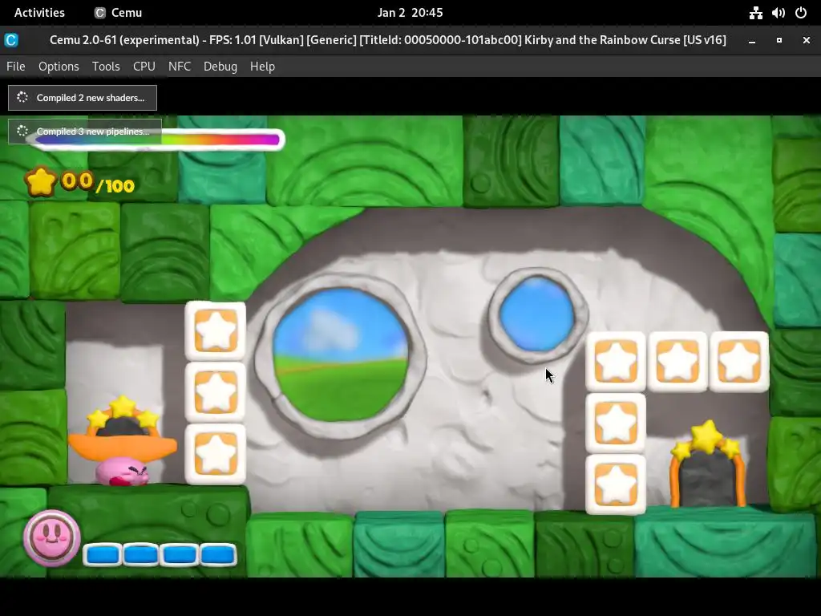The width and height of the screenshot is (821, 616).
Task: Open the clock showing Jan 2 20:45
Action: (410, 13)
